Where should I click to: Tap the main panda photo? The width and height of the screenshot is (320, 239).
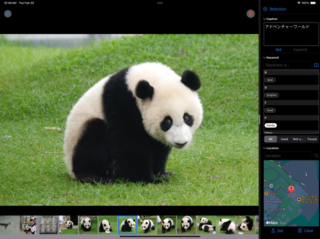click(x=129, y=120)
